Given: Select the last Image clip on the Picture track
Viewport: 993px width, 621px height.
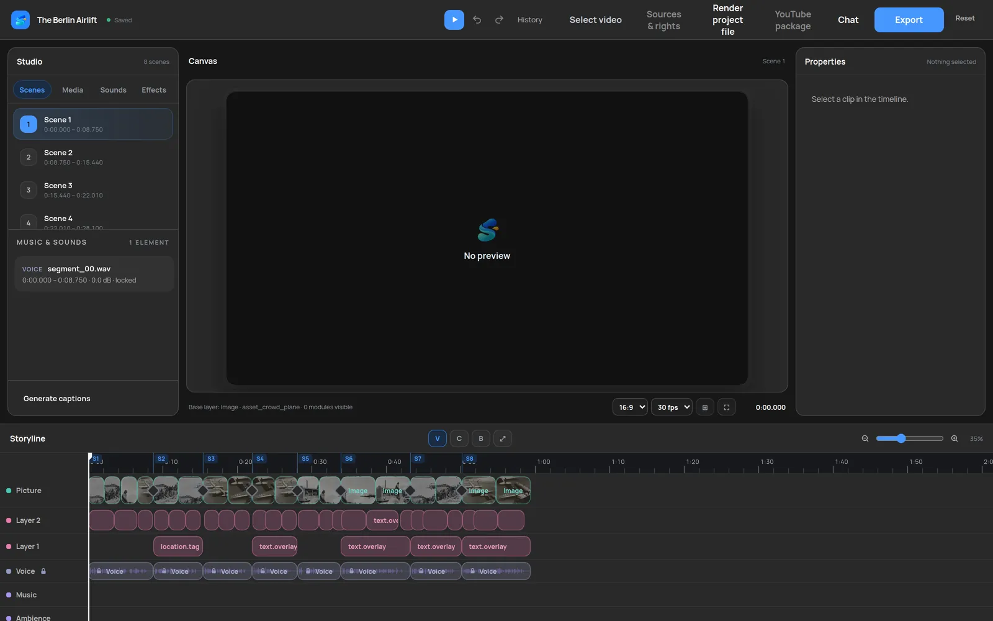Looking at the screenshot, I should pyautogui.click(x=513, y=491).
